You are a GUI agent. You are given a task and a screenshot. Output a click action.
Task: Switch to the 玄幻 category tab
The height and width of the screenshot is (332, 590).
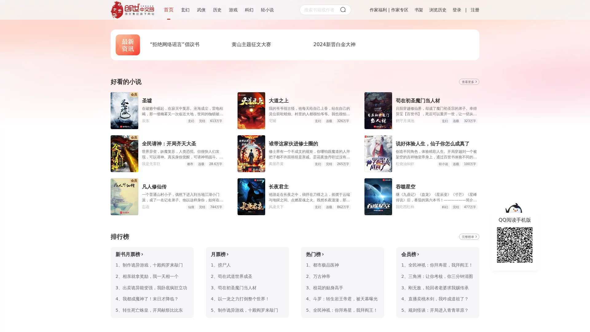click(185, 10)
